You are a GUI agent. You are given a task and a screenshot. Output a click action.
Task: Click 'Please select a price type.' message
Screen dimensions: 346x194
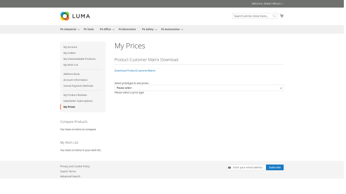click(129, 93)
